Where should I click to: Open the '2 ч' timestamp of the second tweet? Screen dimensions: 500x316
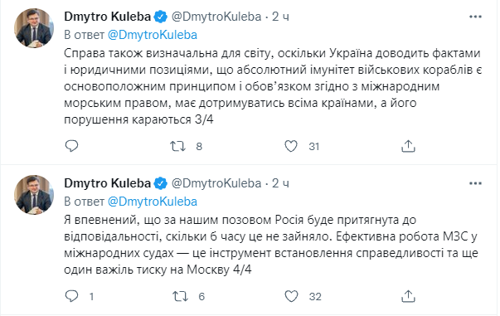coord(280,183)
